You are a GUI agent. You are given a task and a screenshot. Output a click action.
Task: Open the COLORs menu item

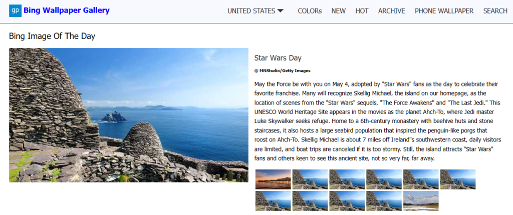(x=310, y=11)
